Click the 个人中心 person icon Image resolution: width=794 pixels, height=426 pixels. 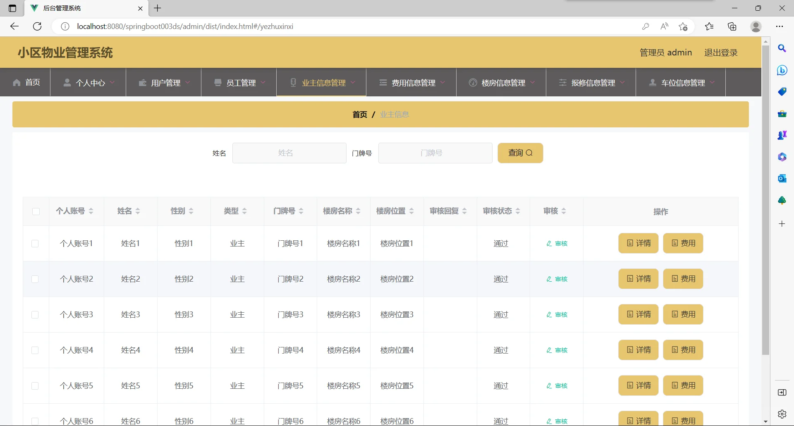click(67, 82)
